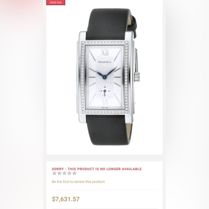The width and height of the screenshot is (209, 209).
Task: Click the strap keeper loop at top right
Action: (134, 27)
